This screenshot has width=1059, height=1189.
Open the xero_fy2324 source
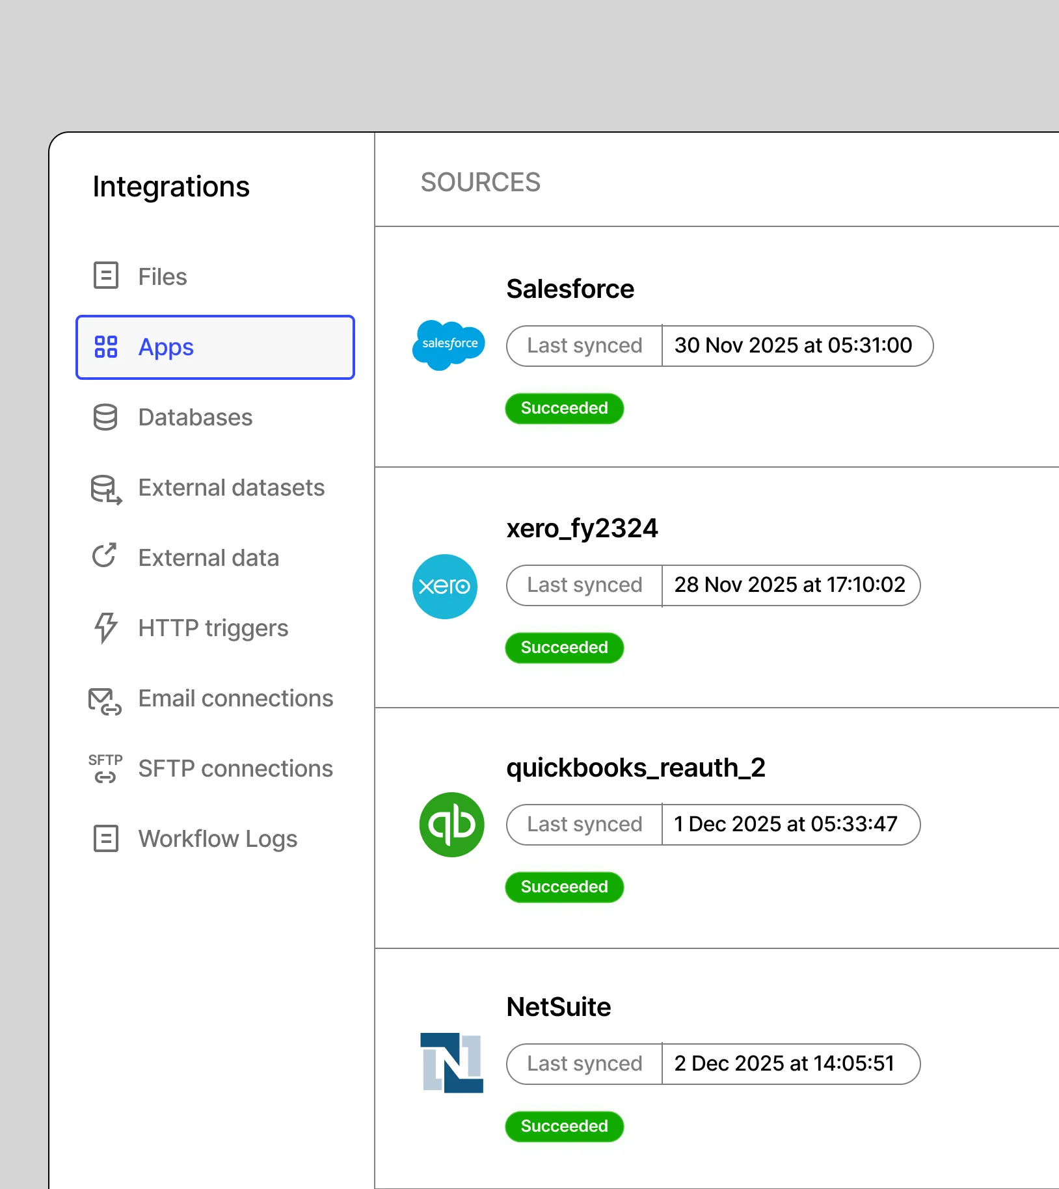coord(582,528)
